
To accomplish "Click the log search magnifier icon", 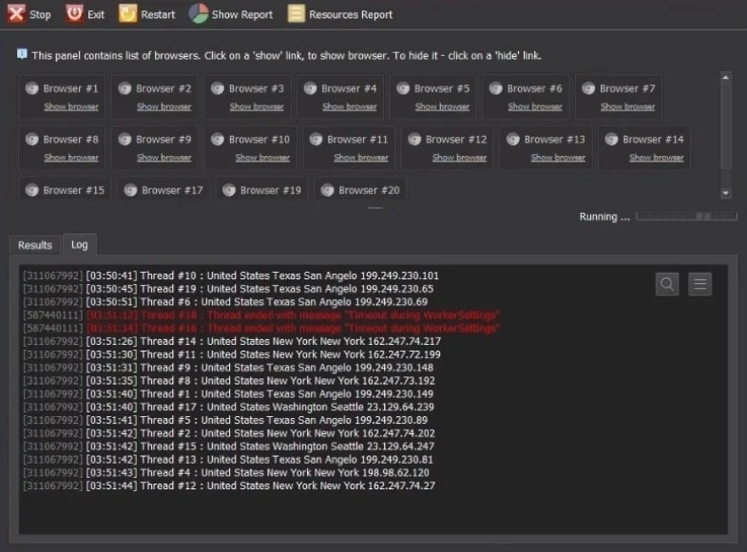I will (667, 284).
